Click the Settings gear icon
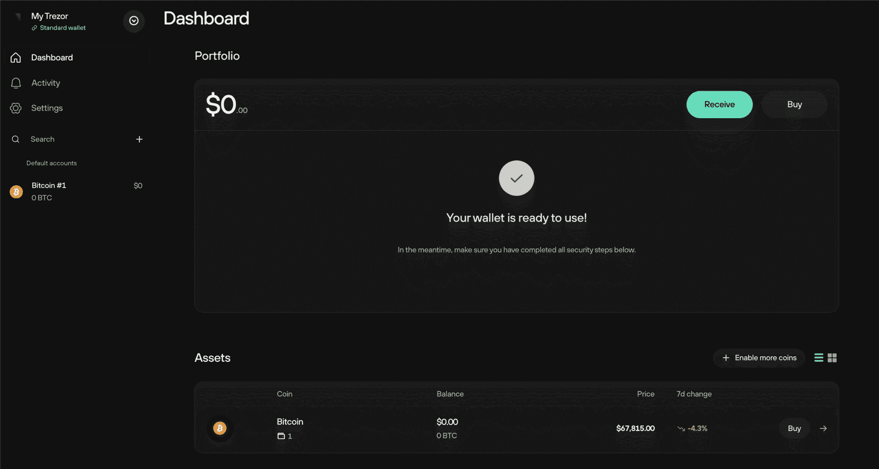Viewport: 879px width, 469px height. 16,108
